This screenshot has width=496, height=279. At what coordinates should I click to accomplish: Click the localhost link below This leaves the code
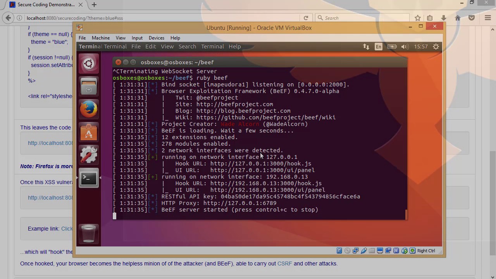(x=50, y=143)
